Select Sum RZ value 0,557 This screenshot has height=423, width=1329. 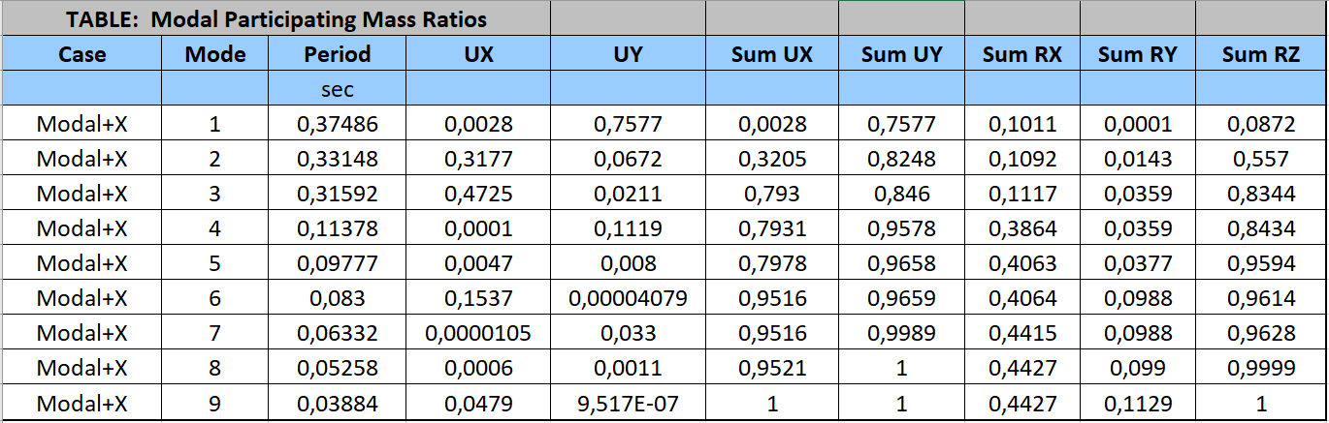pyautogui.click(x=1260, y=159)
